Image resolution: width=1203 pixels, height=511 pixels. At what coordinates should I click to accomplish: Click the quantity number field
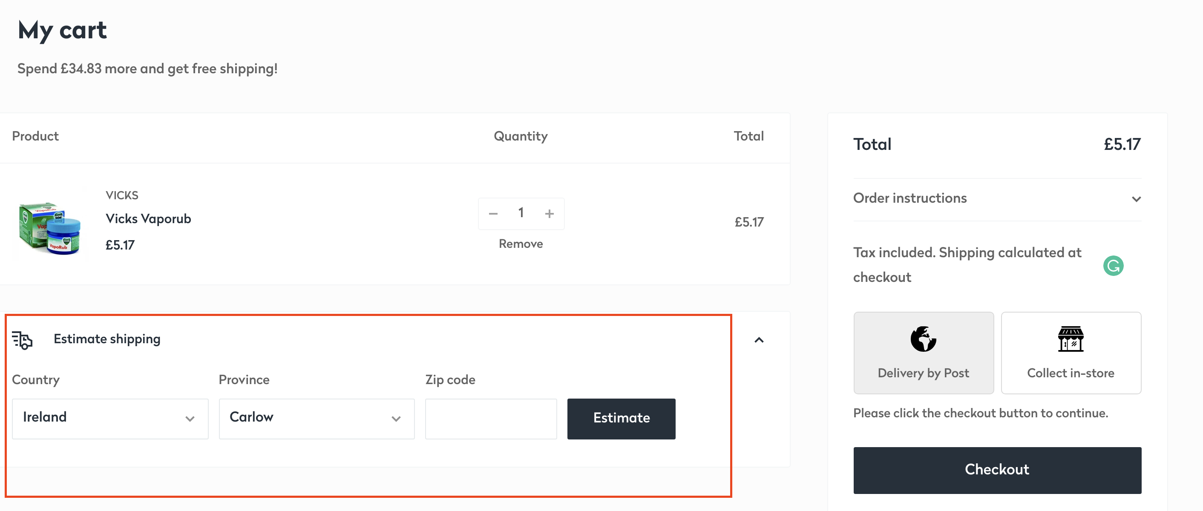click(x=521, y=213)
